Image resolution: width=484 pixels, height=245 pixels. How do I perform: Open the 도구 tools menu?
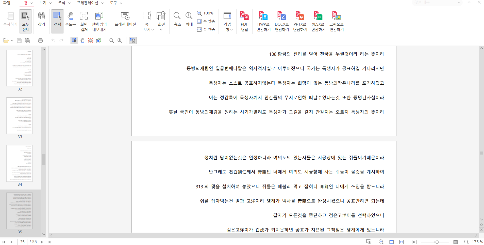pos(116,3)
